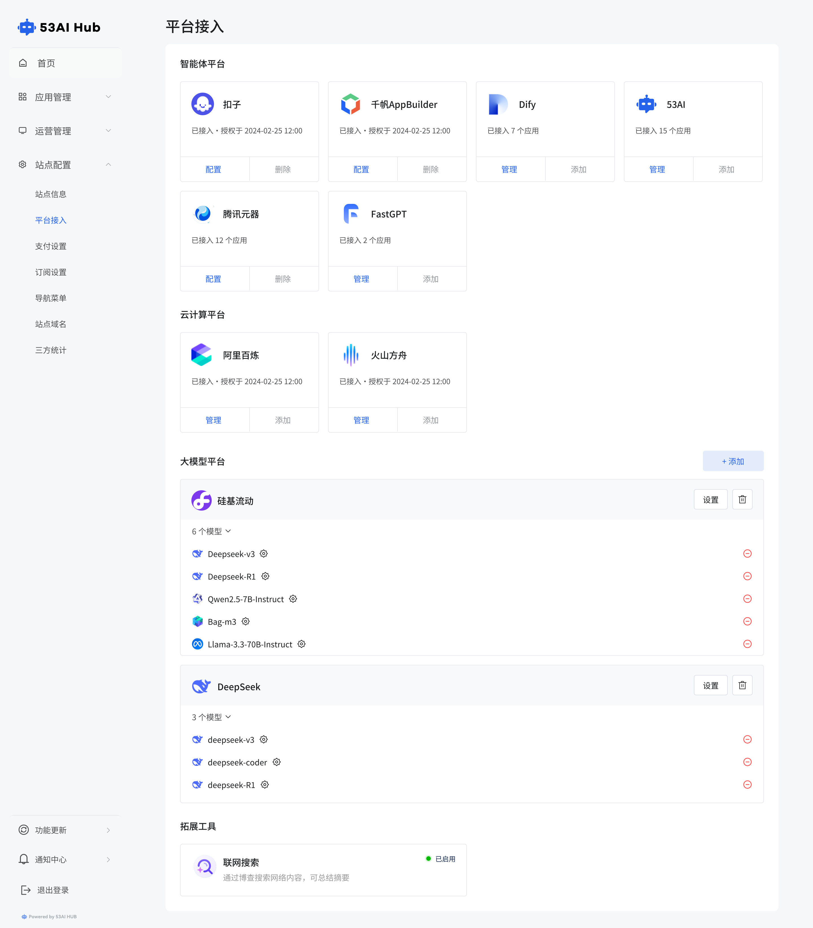Open settings gear for deepseek-R1 under DeepSeek
Screen dimensions: 813x928
point(265,785)
